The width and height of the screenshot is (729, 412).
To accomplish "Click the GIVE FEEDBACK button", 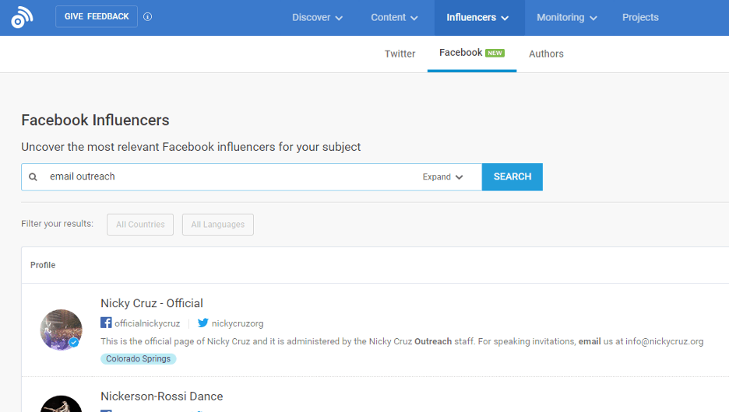I will point(97,17).
